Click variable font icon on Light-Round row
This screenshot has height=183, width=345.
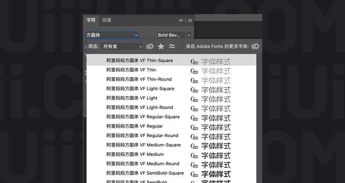[x=194, y=108]
